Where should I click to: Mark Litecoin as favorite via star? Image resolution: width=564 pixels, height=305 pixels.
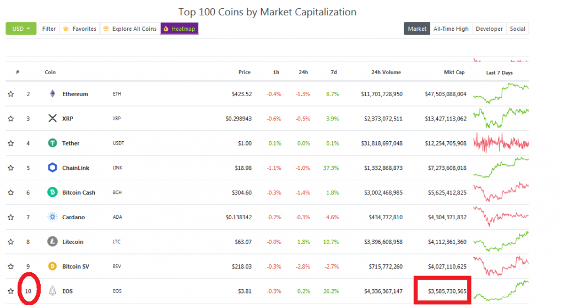pyautogui.click(x=11, y=242)
